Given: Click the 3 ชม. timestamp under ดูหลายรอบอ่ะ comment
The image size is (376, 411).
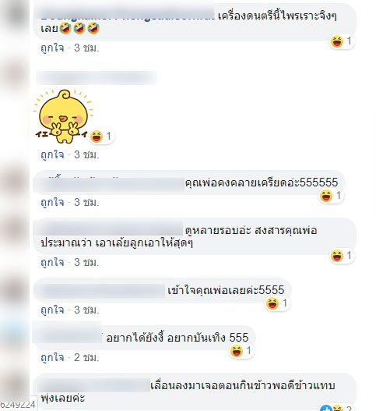Looking at the screenshot, I should (86, 262).
